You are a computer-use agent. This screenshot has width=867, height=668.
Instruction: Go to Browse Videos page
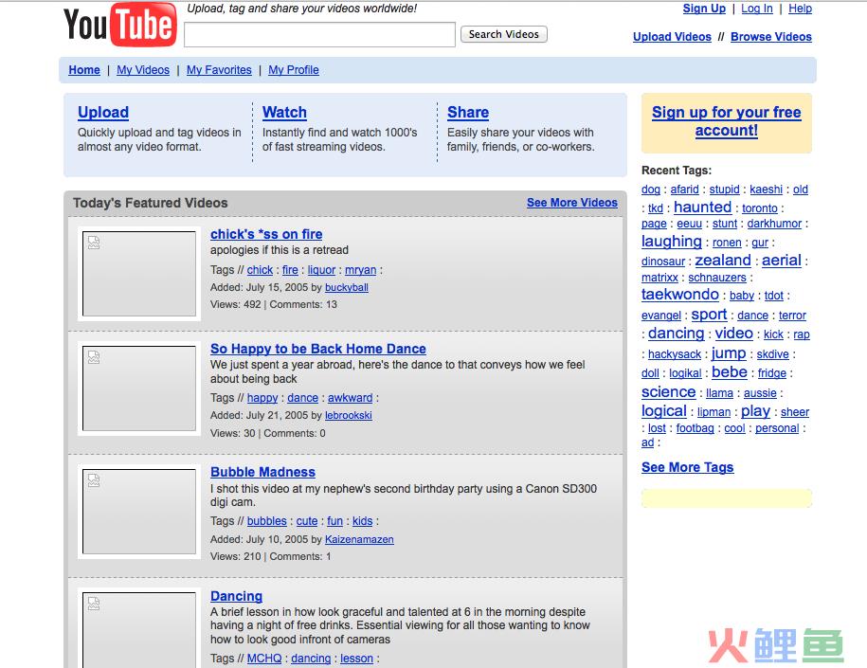[770, 37]
